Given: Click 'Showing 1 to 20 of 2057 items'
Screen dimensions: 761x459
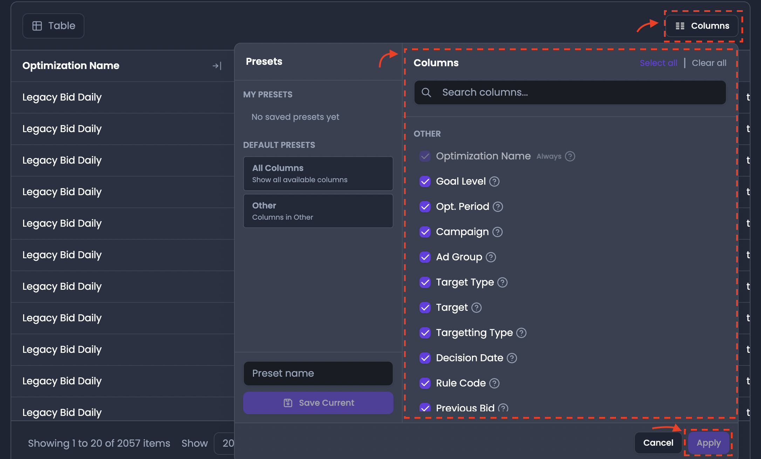Looking at the screenshot, I should (x=99, y=443).
